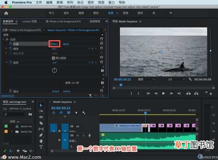Show more workspaces chevron
Screen dimensions: 218x160
click(171, 13)
